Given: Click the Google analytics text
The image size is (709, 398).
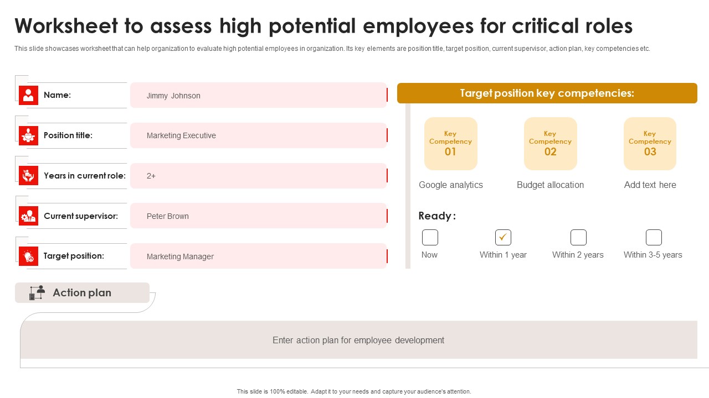Looking at the screenshot, I should [x=451, y=185].
